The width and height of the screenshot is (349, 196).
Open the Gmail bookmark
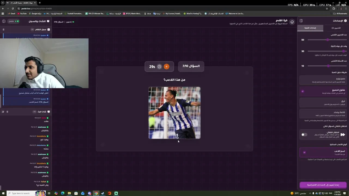coord(11,13)
